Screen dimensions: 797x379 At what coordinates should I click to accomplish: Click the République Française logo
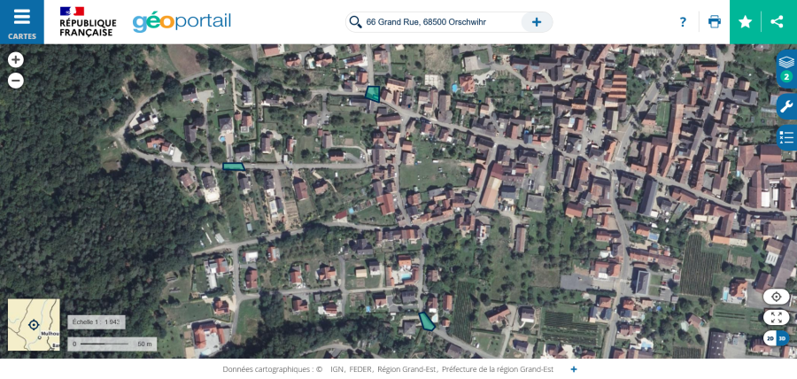(87, 21)
